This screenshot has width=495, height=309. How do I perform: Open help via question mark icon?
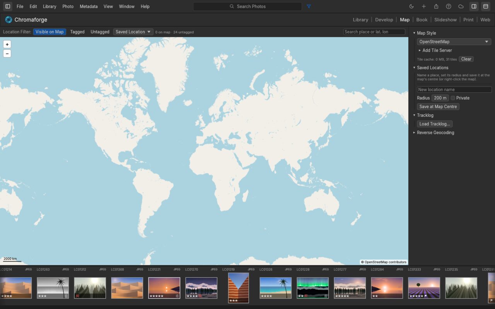(x=449, y=7)
